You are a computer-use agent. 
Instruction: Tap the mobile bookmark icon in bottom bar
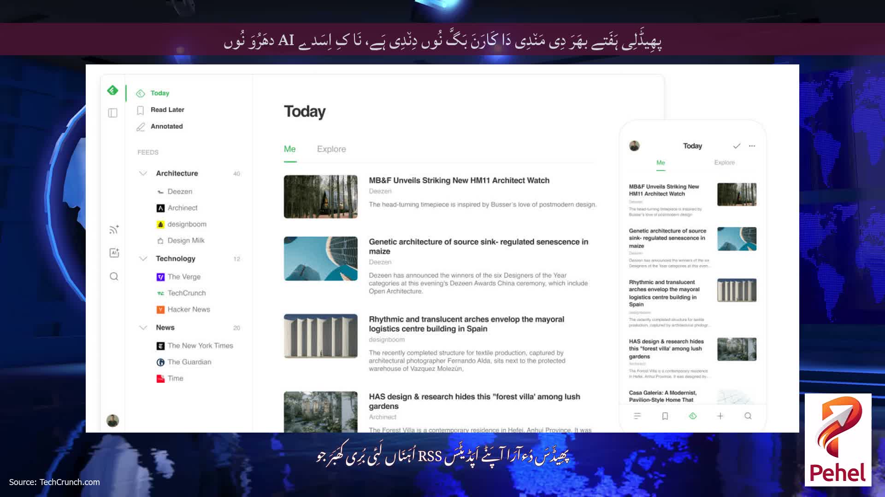tap(665, 416)
